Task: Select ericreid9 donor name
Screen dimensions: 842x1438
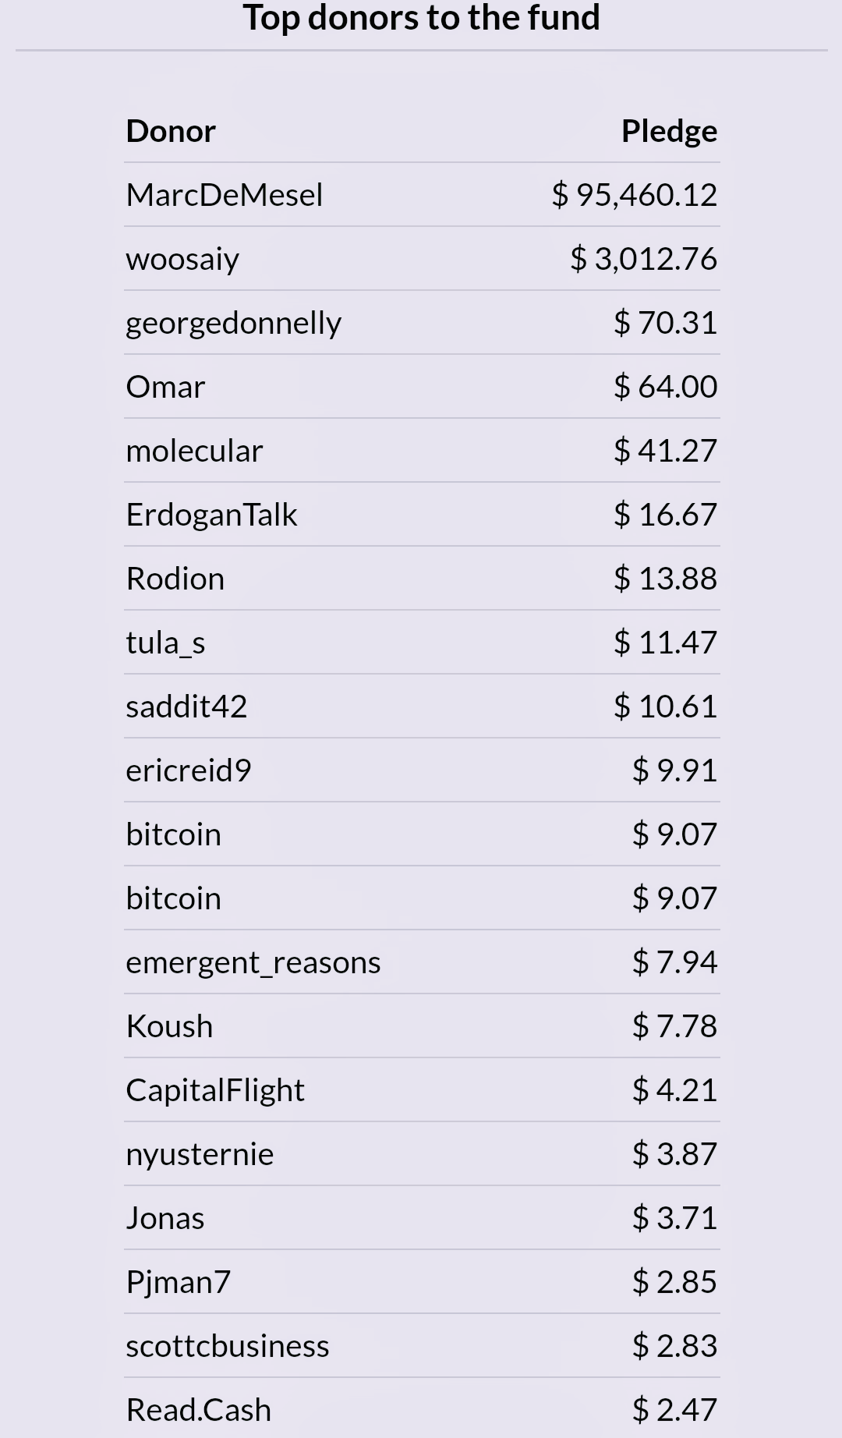Action: tap(189, 770)
